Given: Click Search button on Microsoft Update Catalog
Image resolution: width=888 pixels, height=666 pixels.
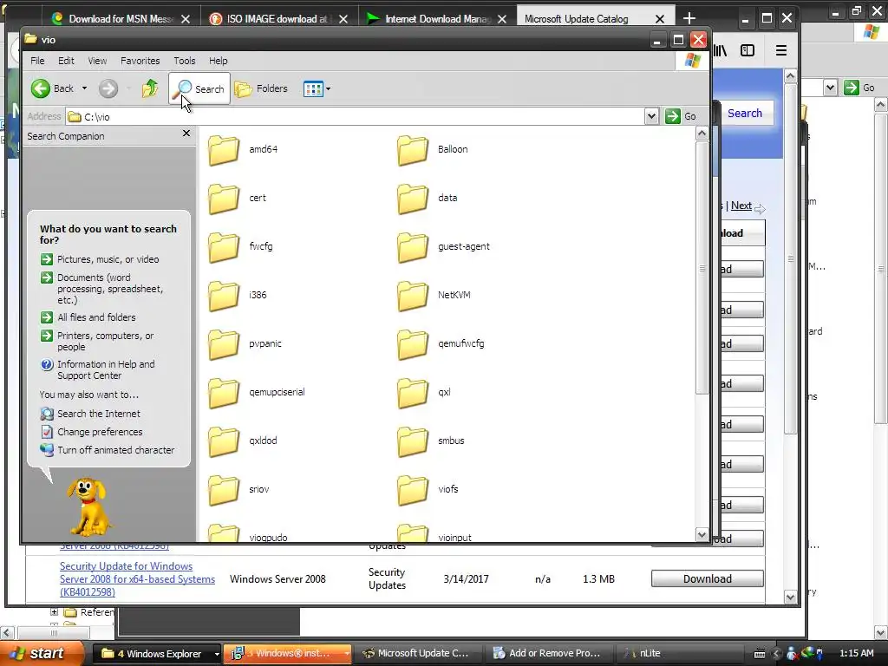Looking at the screenshot, I should point(745,114).
